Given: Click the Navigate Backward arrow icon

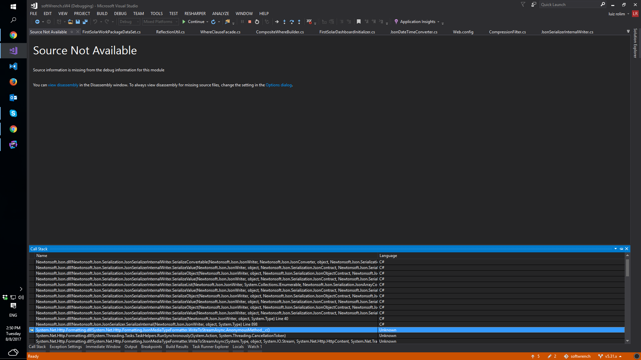Looking at the screenshot, I should click(x=37, y=22).
